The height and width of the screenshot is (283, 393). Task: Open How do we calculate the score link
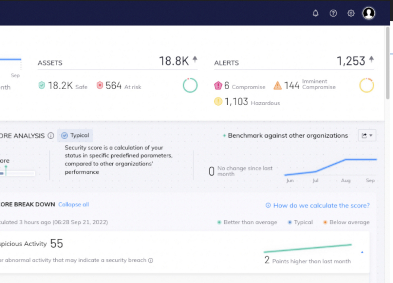point(317,205)
